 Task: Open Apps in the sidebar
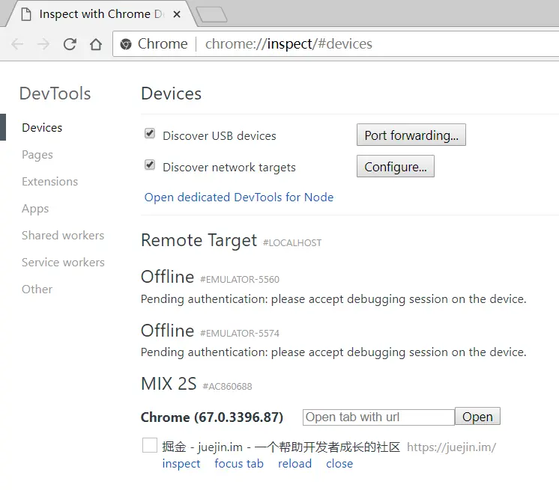pyautogui.click(x=35, y=209)
